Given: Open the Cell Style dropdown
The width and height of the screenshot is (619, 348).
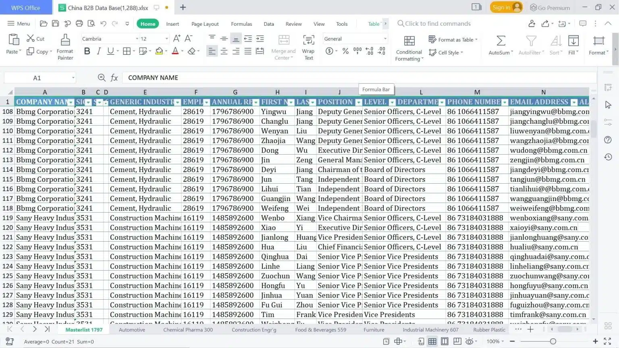Looking at the screenshot, I should click(446, 52).
